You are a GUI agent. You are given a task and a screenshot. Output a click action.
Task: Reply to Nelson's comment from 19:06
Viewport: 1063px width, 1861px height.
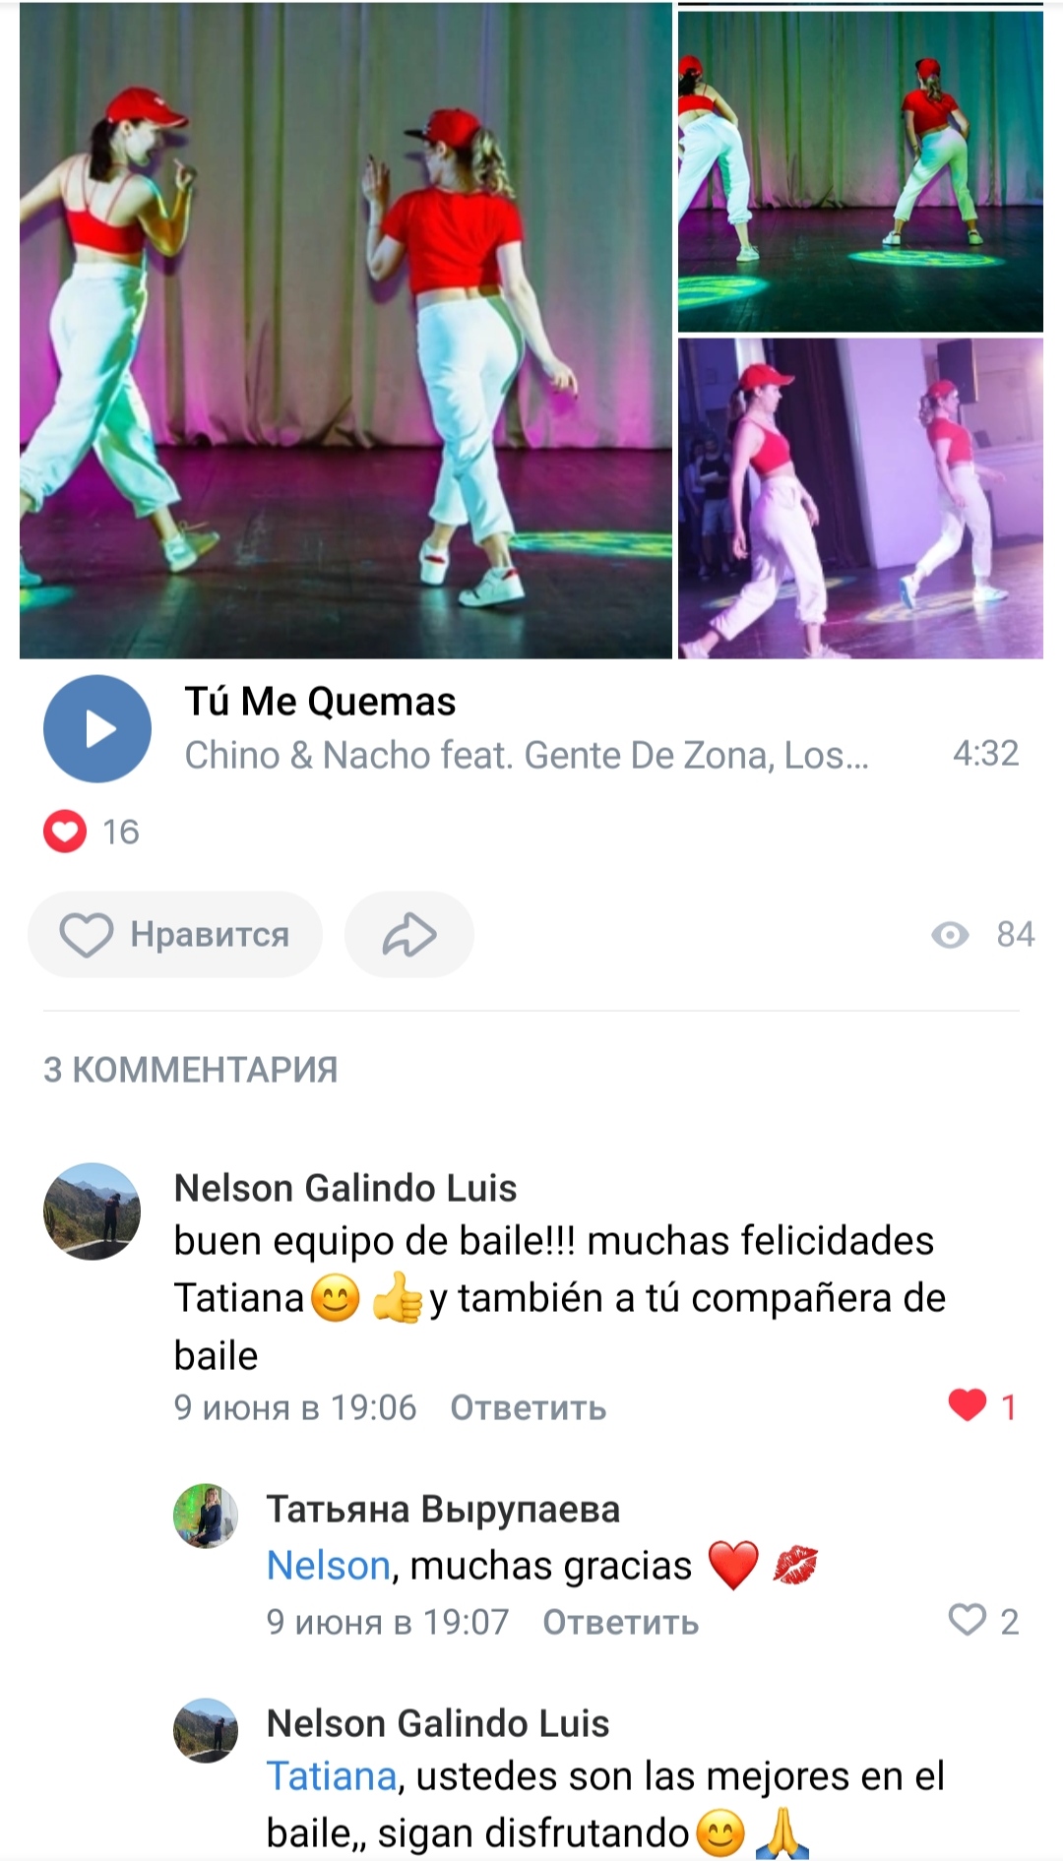(x=528, y=1407)
